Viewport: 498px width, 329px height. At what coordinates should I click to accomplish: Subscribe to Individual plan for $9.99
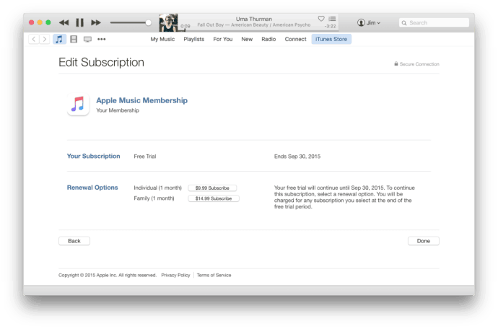212,188
